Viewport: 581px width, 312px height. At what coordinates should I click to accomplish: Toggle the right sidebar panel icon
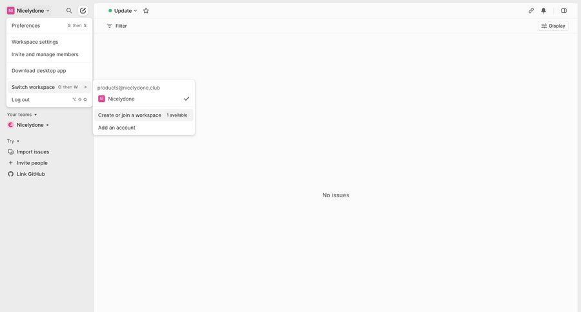(x=564, y=11)
